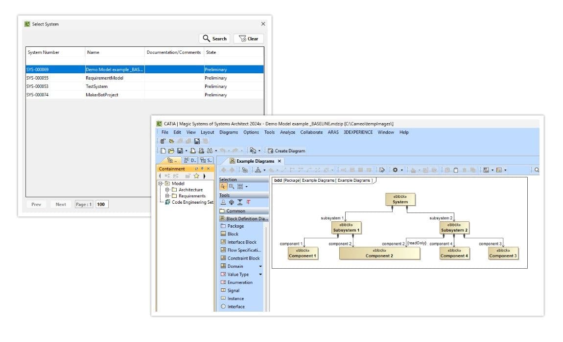Select the Constraint Block palette item

coord(240,258)
